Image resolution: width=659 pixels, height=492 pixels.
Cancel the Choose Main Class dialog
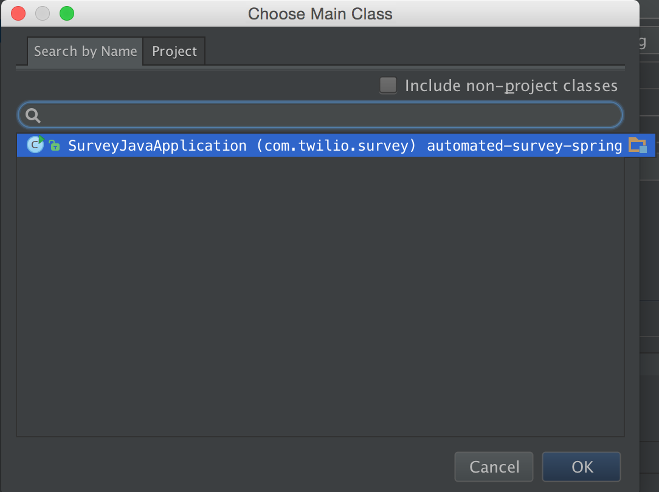494,467
